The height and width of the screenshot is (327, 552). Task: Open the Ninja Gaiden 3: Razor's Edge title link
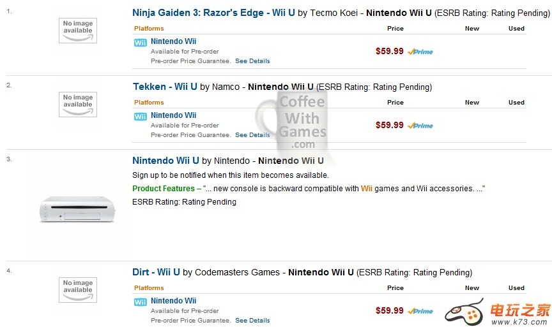(213, 12)
